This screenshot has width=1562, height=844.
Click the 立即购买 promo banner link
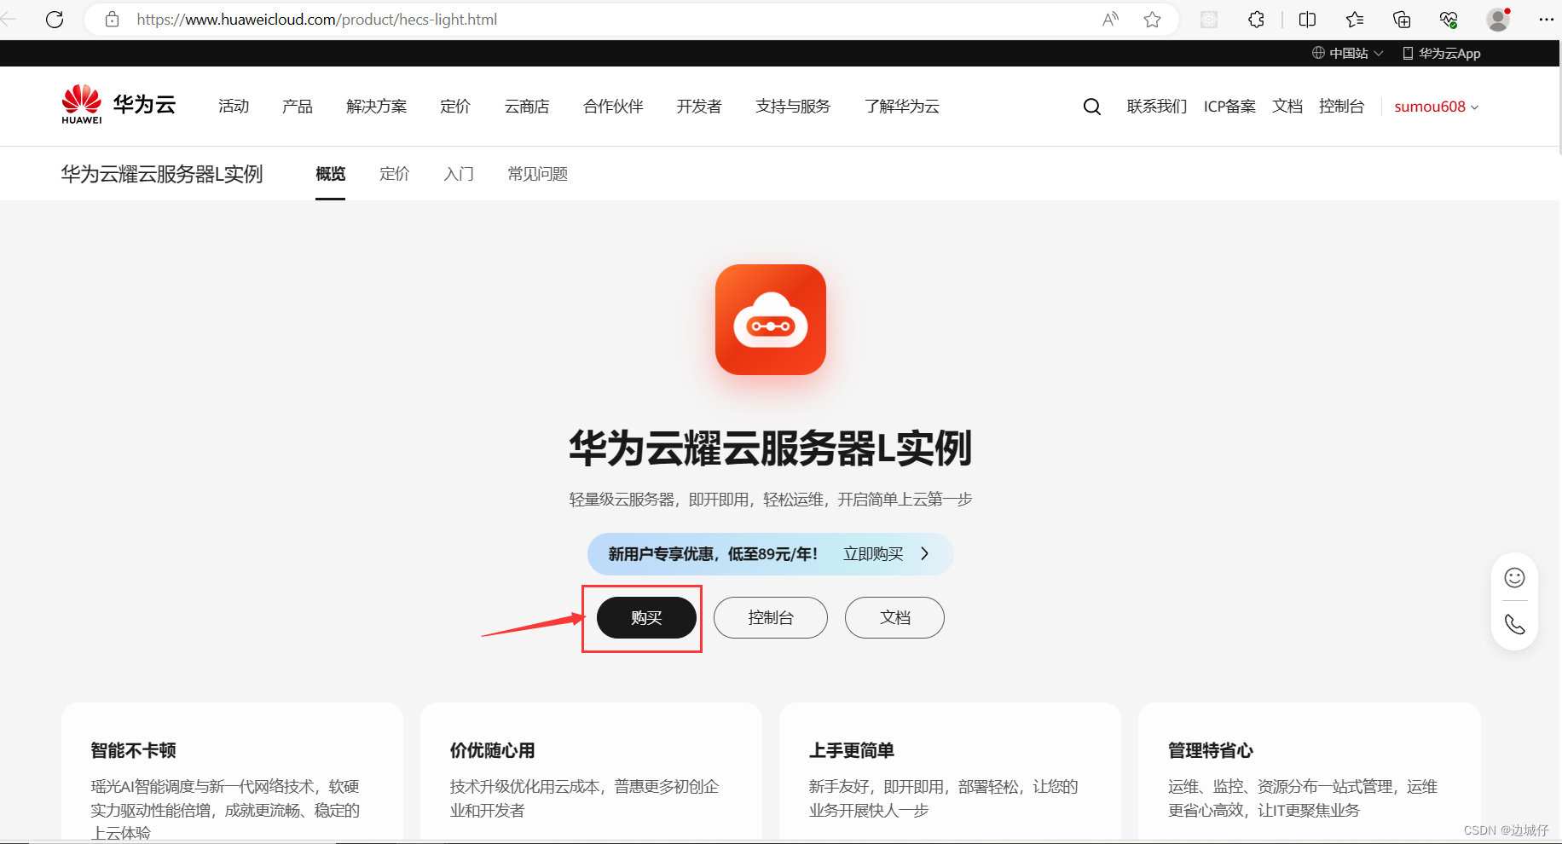[873, 554]
